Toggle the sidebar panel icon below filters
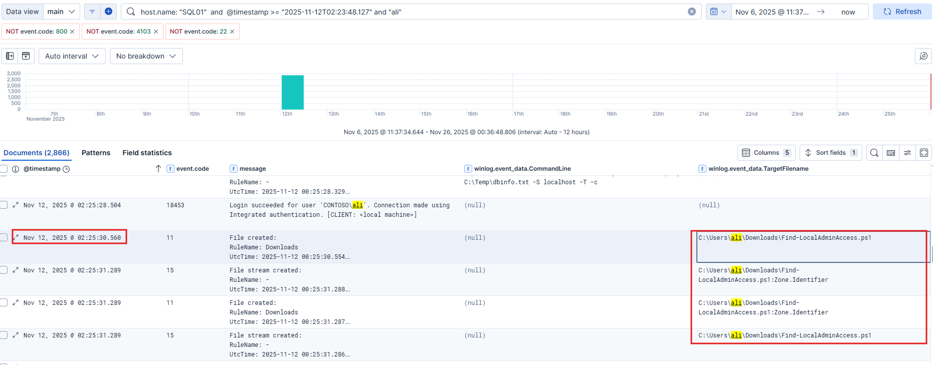The image size is (933, 365). coord(10,56)
